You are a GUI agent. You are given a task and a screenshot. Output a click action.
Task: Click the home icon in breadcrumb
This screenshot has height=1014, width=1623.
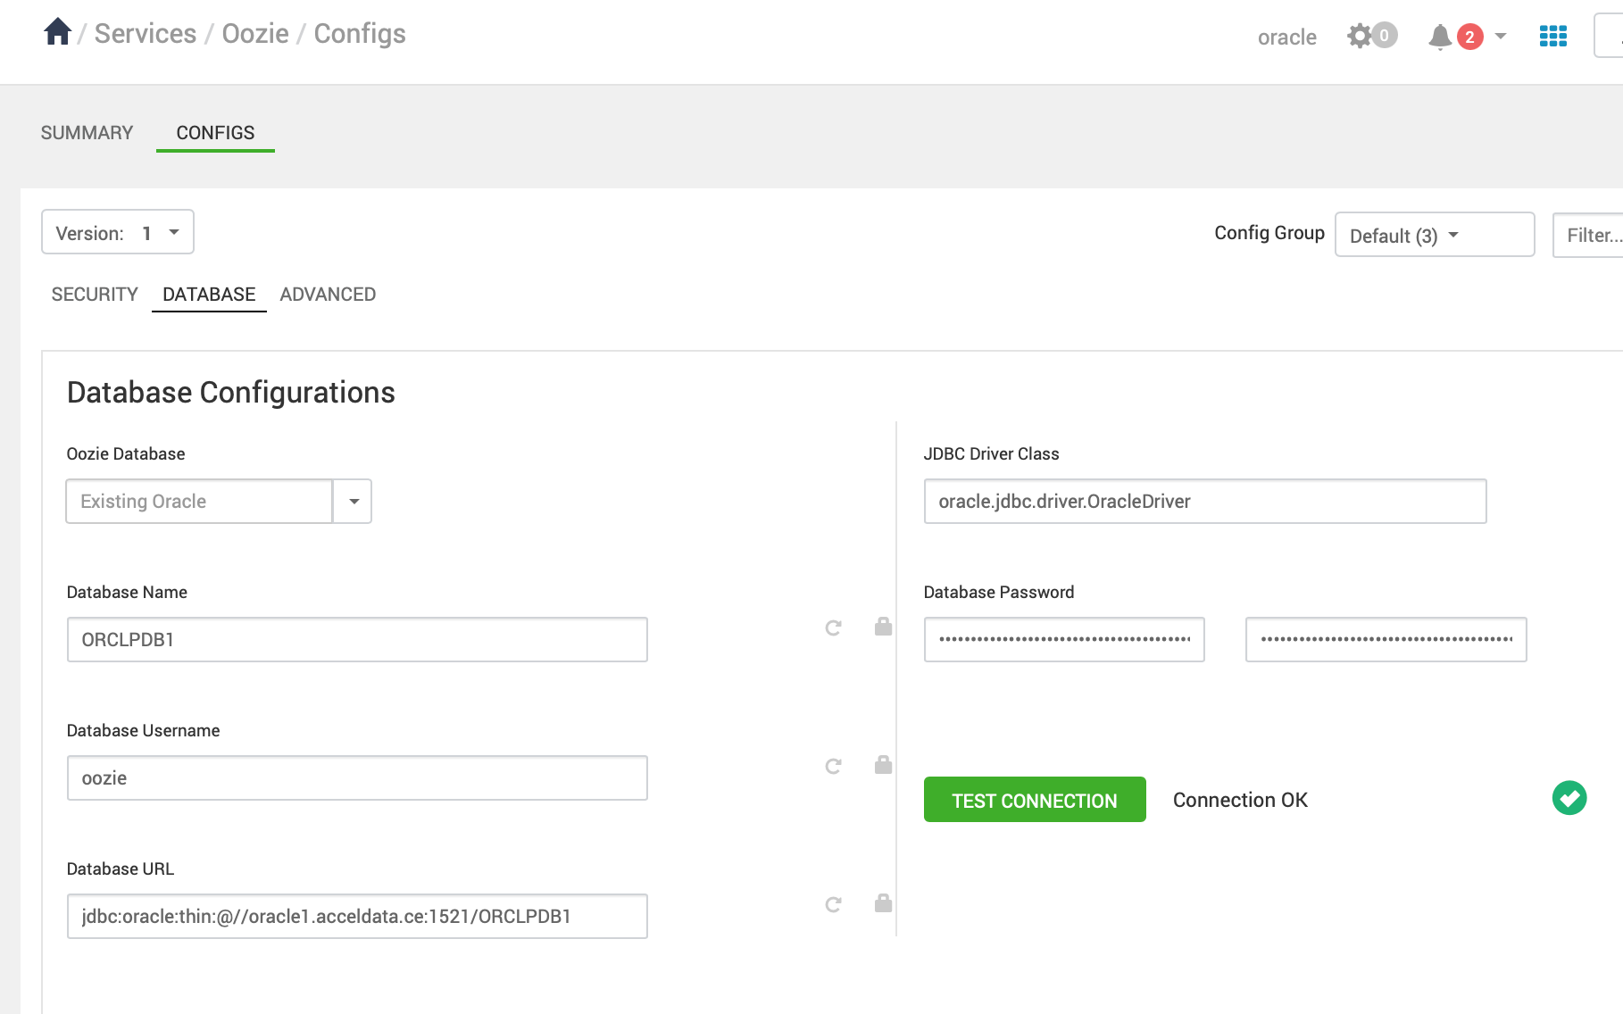[x=57, y=32]
